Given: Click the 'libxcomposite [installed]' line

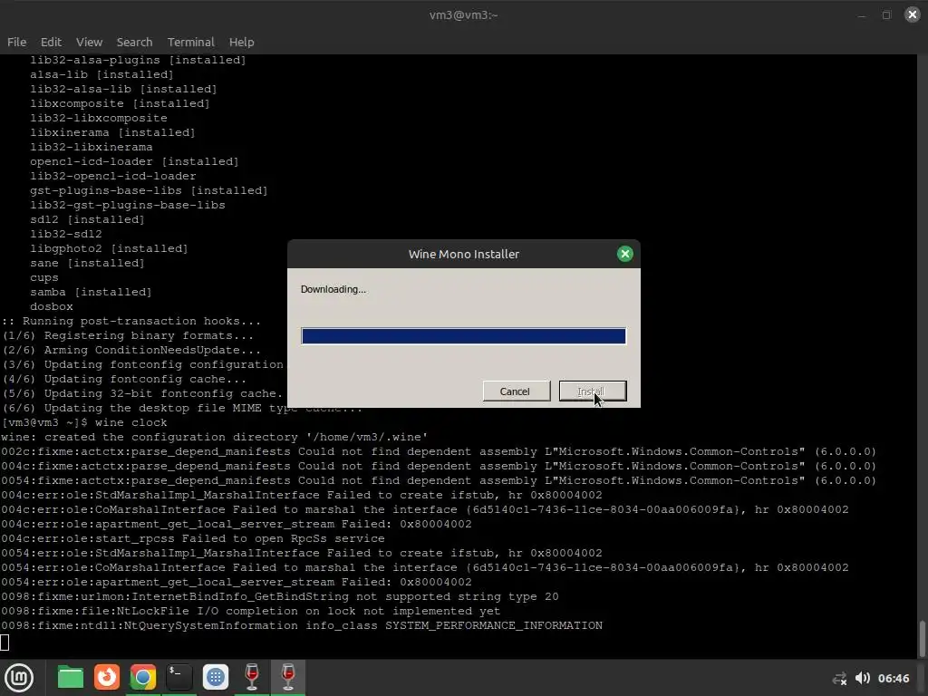Looking at the screenshot, I should tap(121, 103).
